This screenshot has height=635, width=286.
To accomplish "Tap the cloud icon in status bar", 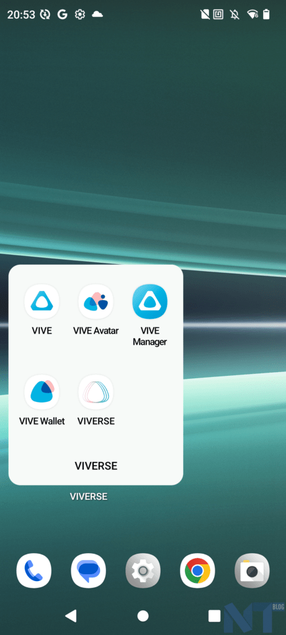I will pyautogui.click(x=97, y=15).
